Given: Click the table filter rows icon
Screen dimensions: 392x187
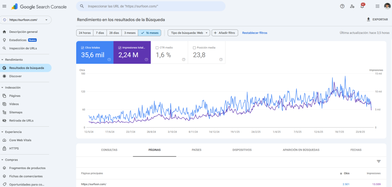Looking at the screenshot, I should coord(379,161).
